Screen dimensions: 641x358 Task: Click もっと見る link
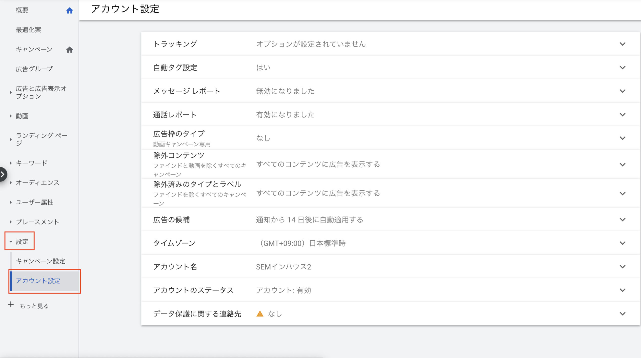coord(34,306)
